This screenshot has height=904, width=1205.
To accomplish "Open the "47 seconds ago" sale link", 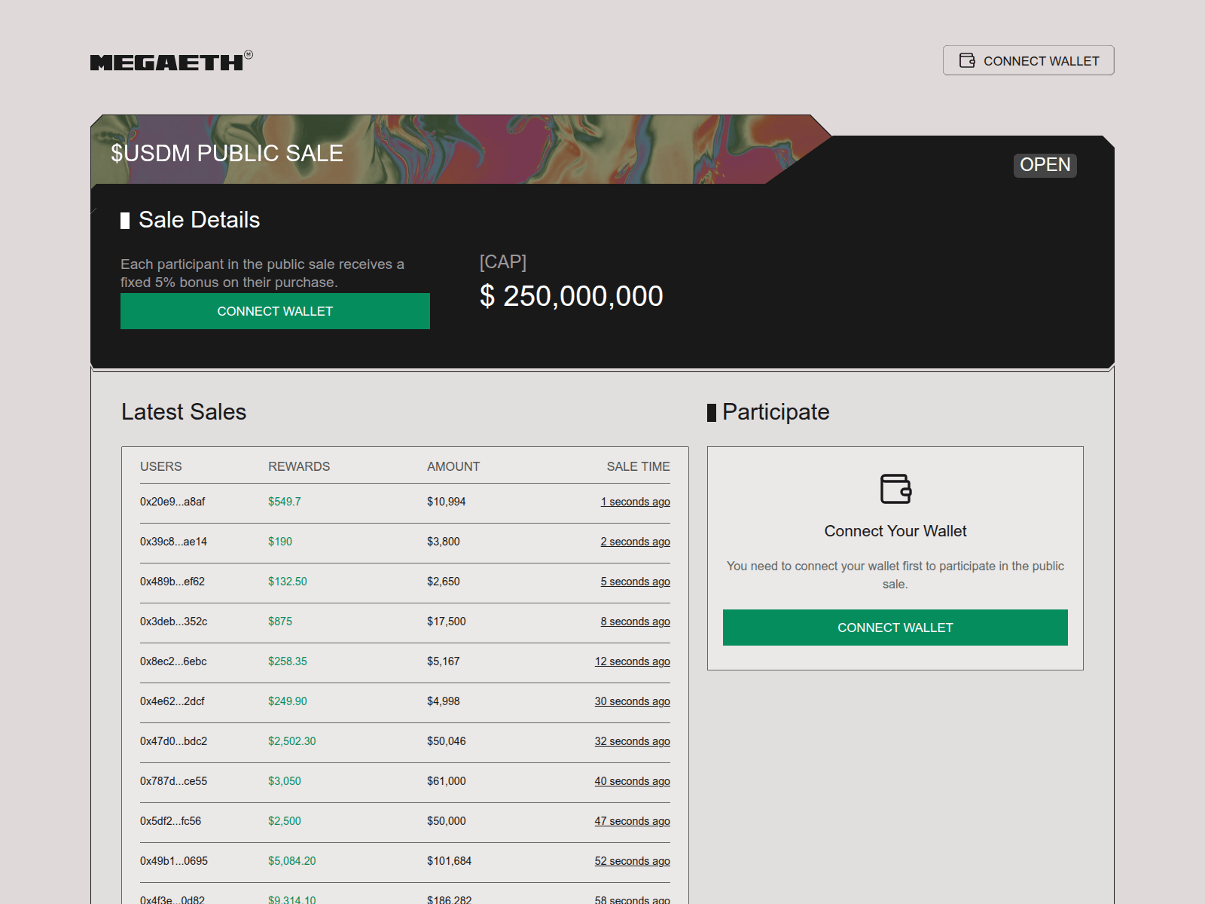I will click(632, 821).
